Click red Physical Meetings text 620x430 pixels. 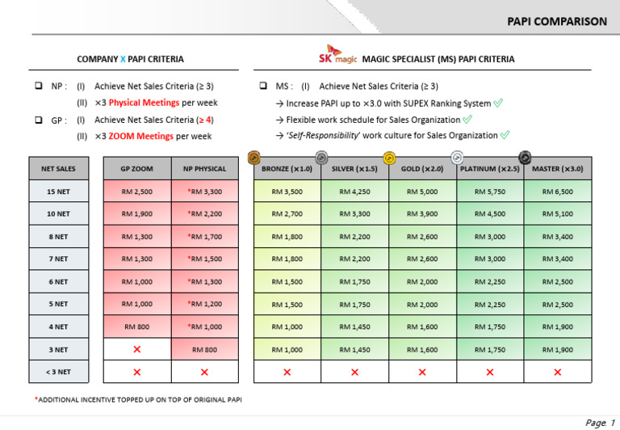pos(144,103)
